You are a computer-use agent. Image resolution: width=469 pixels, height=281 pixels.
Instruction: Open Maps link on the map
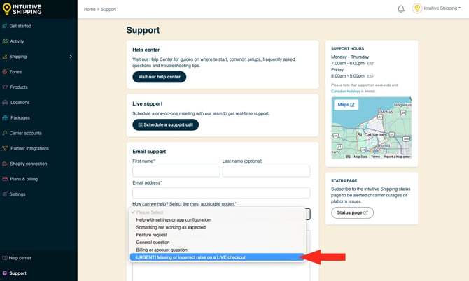(x=346, y=105)
